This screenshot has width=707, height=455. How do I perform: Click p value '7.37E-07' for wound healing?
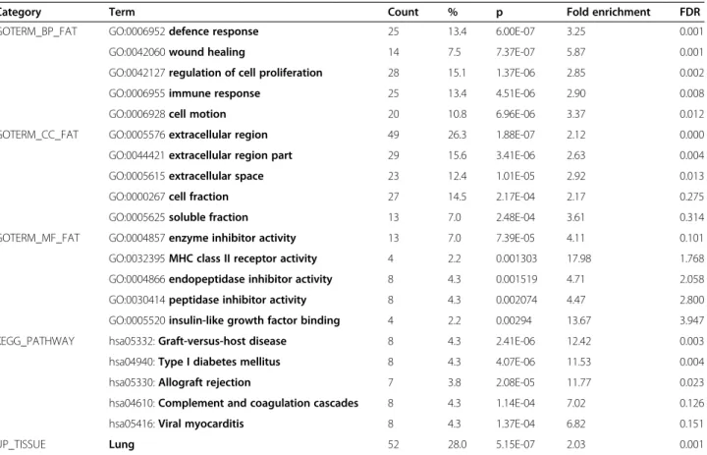point(516,52)
